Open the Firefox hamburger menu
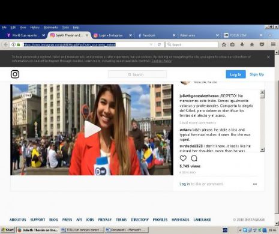 273,44
